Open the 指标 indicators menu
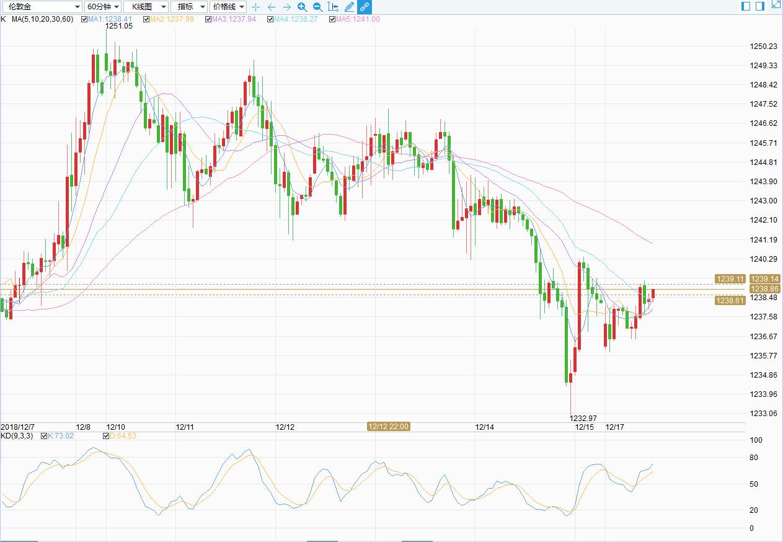The width and height of the screenshot is (783, 542). 189,7
